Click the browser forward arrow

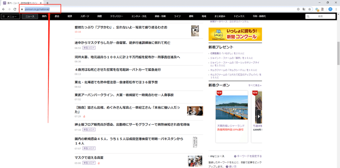(9, 9)
